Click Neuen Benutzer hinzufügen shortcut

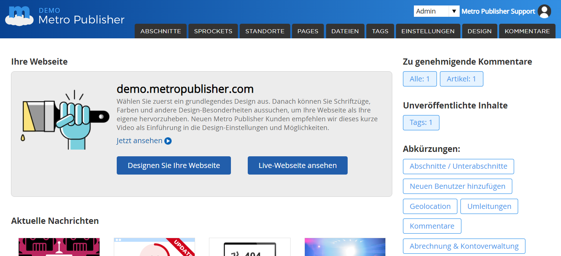tap(457, 186)
